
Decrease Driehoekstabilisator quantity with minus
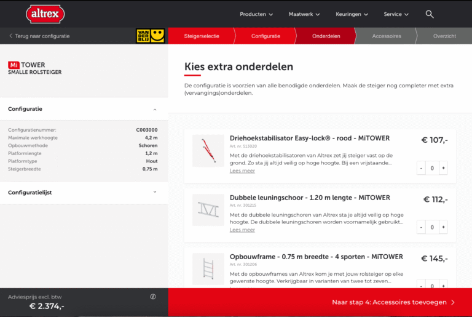[421, 168]
